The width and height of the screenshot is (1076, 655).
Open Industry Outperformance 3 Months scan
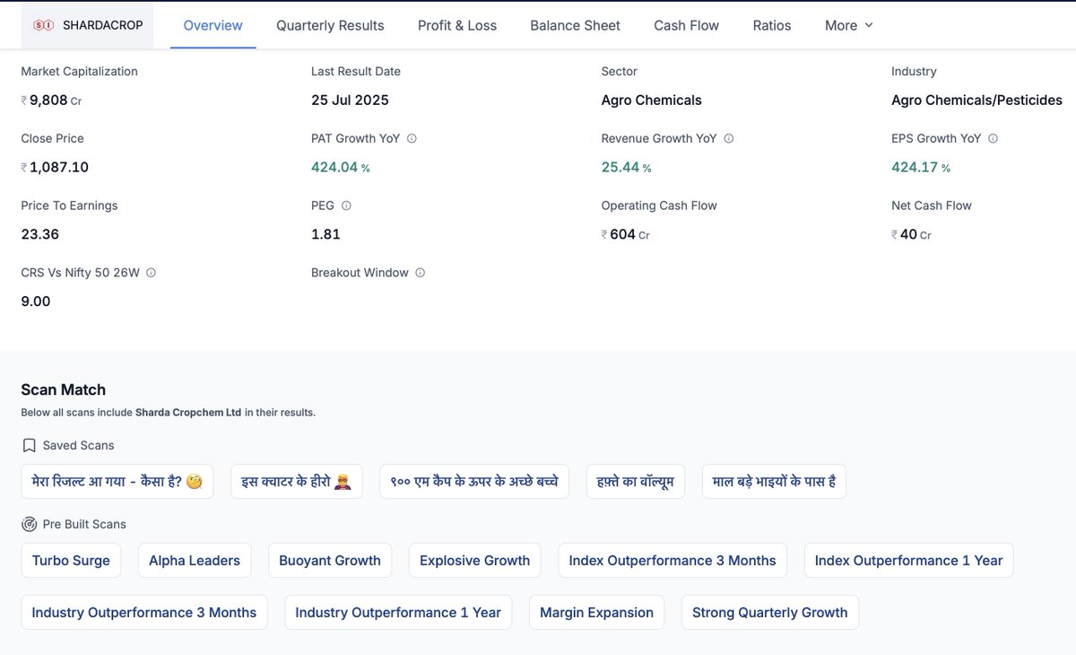click(144, 613)
